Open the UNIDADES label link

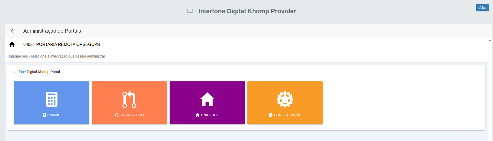[210, 115]
